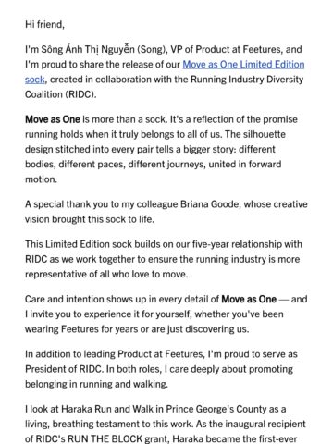Viewport: 333px width, 444px height.
Task: Click the line "vision brought this sock to life."
Action: [x=90, y=219]
